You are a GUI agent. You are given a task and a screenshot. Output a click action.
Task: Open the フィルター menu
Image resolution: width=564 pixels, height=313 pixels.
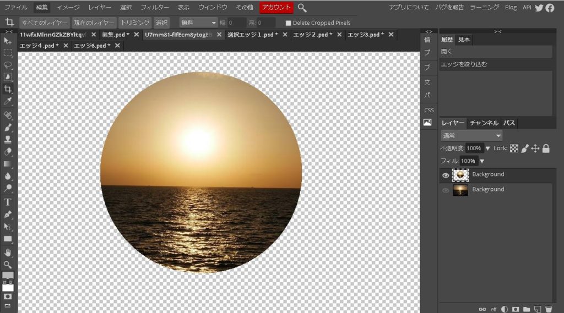[x=155, y=8]
